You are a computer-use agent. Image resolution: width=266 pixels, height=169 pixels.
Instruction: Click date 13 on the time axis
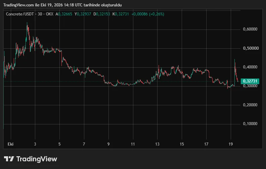157,144
